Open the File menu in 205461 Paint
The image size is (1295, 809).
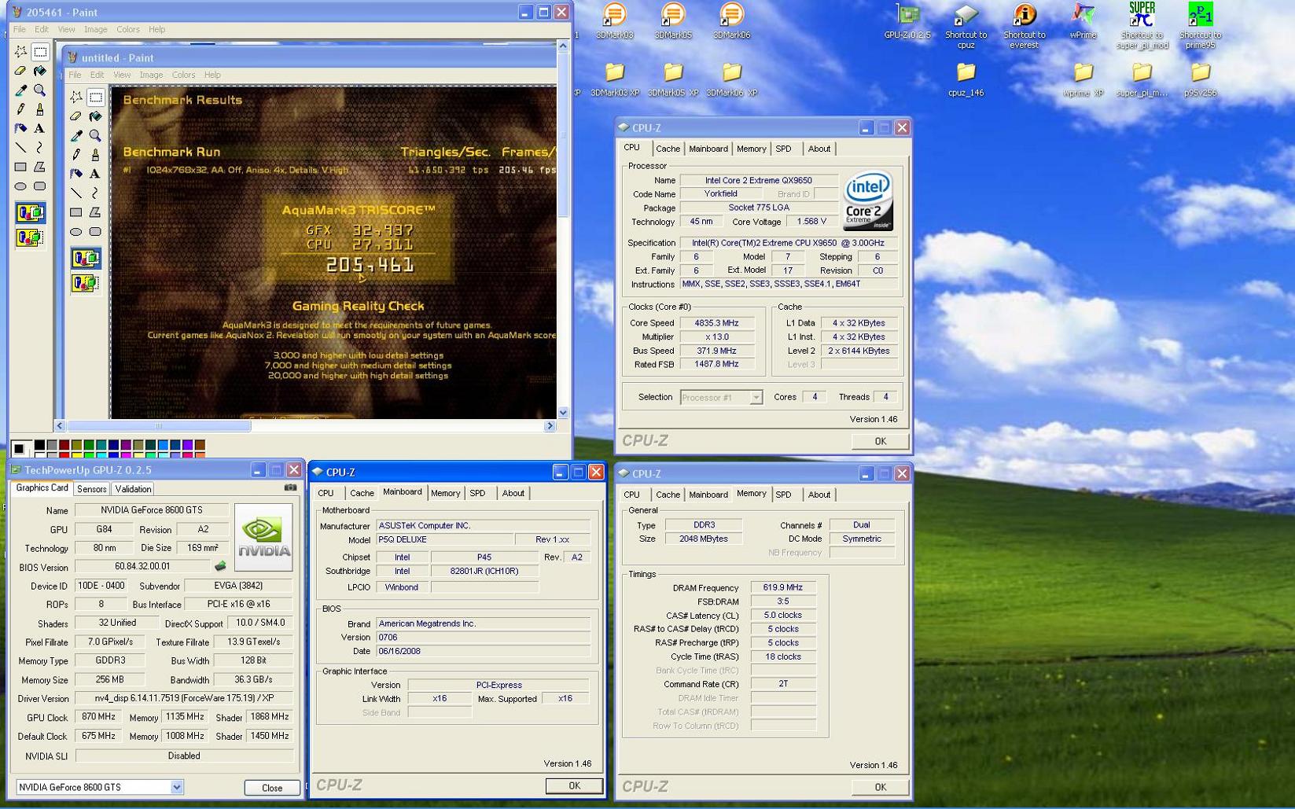click(x=20, y=29)
